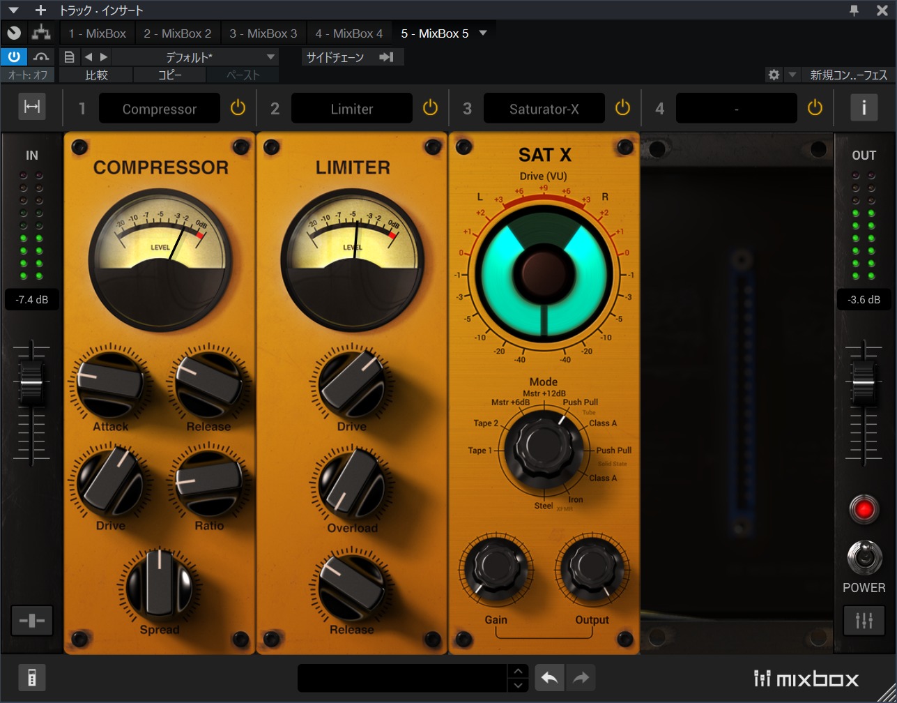The width and height of the screenshot is (897, 703).
Task: Click the Compressor Drive knob
Action: 110,483
